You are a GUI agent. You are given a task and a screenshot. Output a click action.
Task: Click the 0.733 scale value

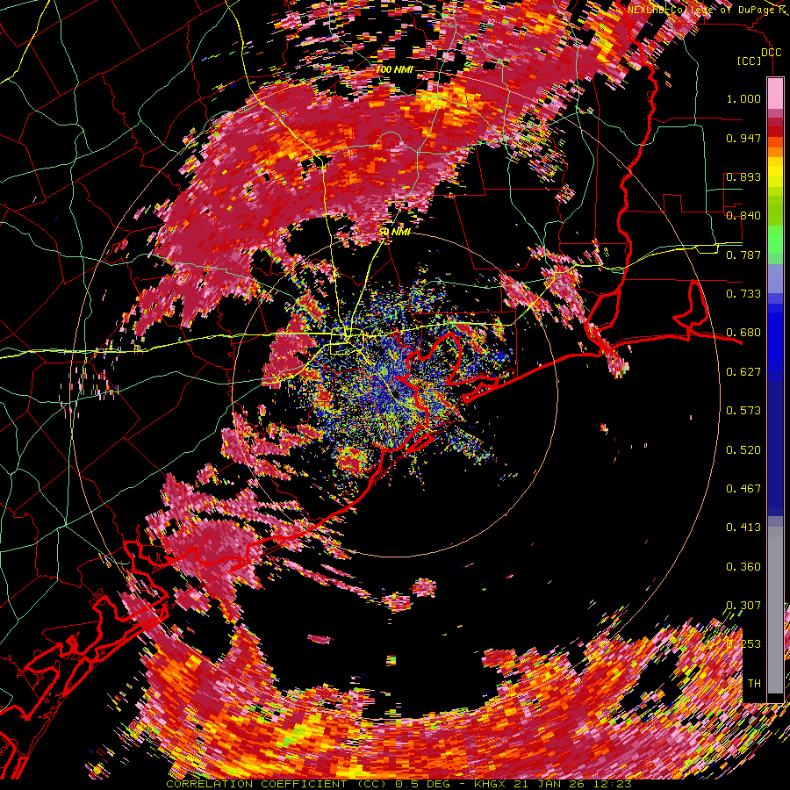tap(743, 294)
